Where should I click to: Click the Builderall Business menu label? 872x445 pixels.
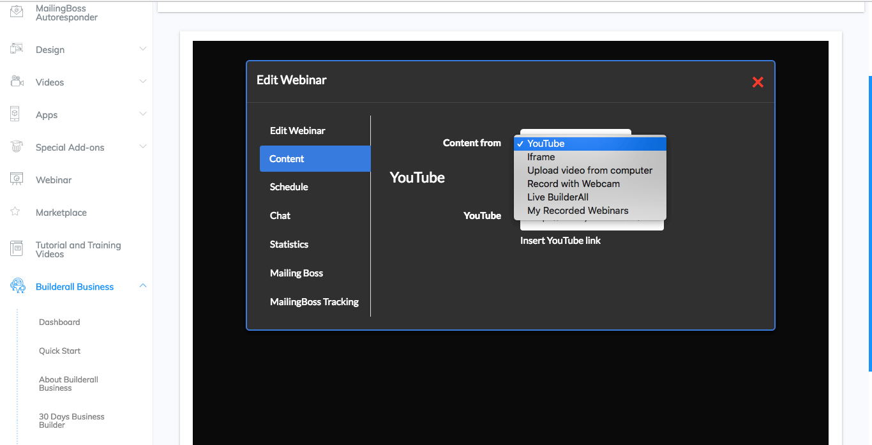coord(75,287)
